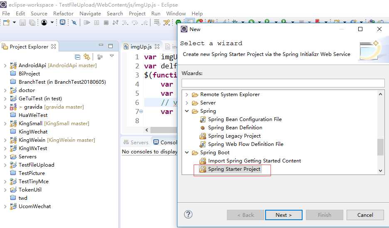Click the Save toolbar icon
The width and height of the screenshot is (389, 228).
click(x=22, y=22)
